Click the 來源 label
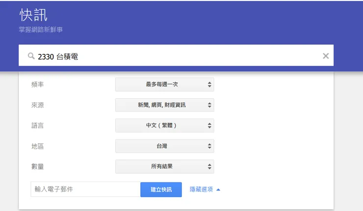Image resolution: width=363 pixels, height=211 pixels. click(37, 105)
